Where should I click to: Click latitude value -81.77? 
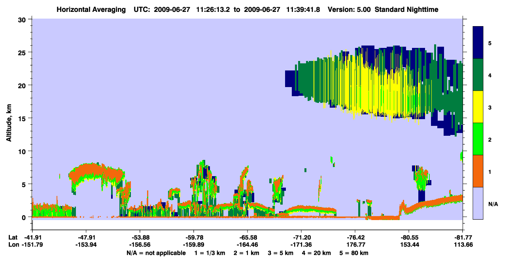462,237
